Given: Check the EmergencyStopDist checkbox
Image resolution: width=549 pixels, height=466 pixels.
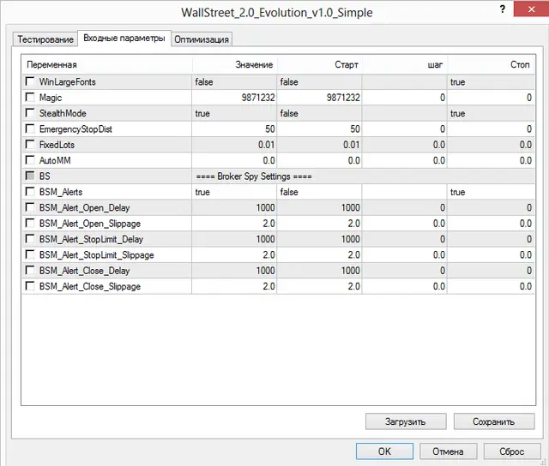Looking at the screenshot, I should [30, 128].
